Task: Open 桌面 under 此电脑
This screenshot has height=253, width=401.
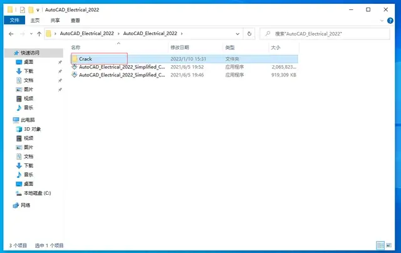Action: [x=28, y=183]
